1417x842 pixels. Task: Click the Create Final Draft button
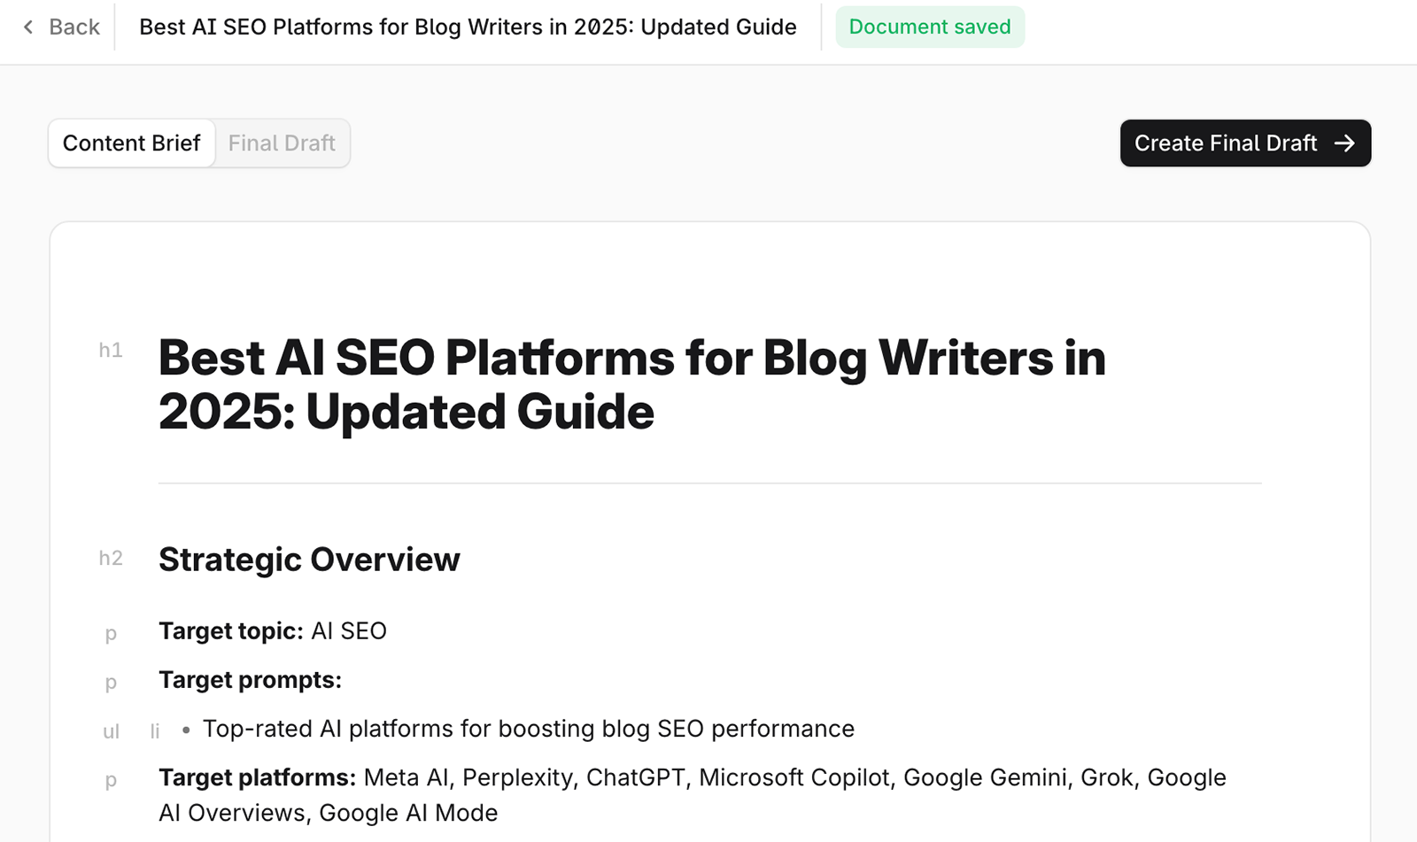coord(1245,143)
